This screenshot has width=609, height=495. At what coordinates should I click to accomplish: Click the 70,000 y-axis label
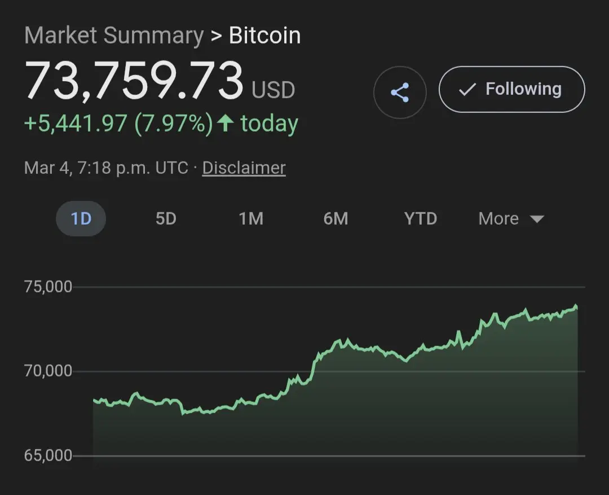(x=48, y=371)
